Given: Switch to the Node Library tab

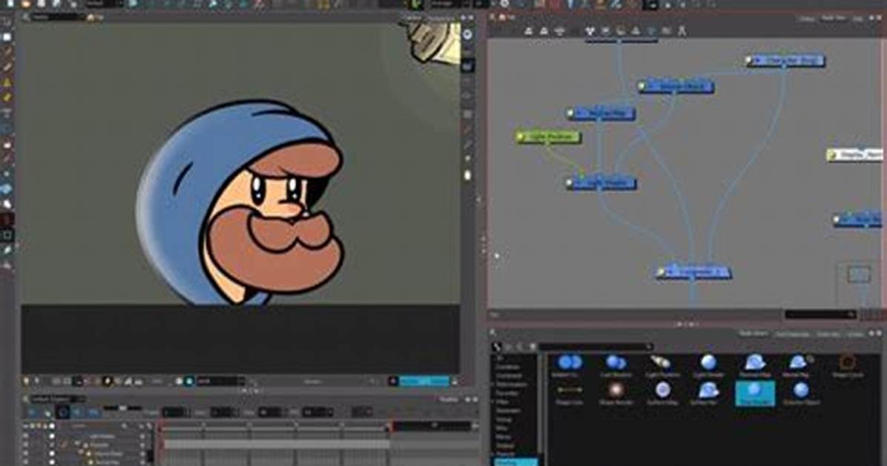Looking at the screenshot, I should [753, 333].
